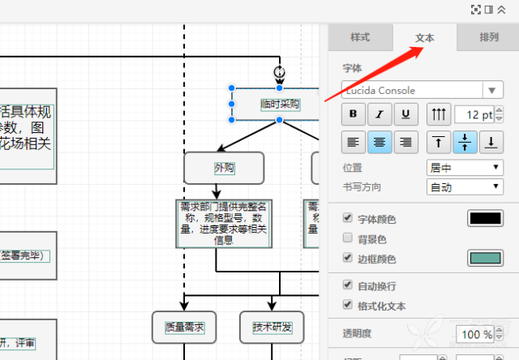Open the 位置 dropdown showing 居中

pyautogui.click(x=465, y=168)
